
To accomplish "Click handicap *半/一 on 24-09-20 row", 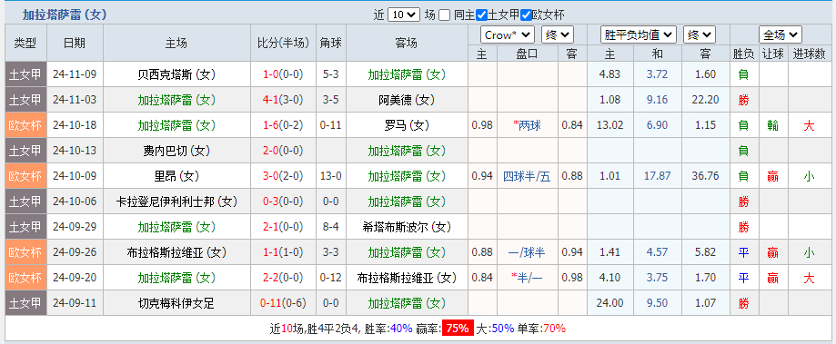I will click(528, 278).
